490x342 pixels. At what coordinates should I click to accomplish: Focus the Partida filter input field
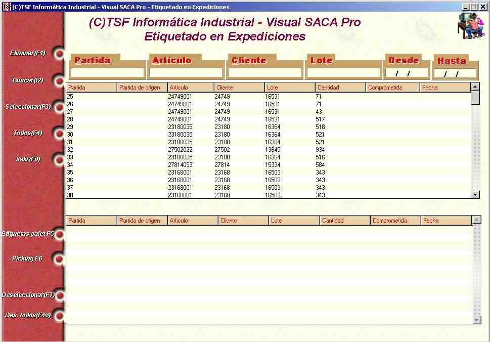107,72
